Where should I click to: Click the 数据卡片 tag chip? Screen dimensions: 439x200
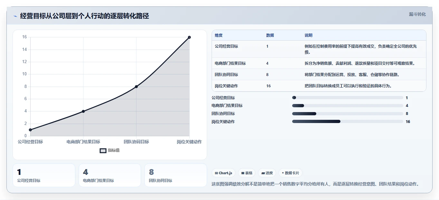pos(291,173)
